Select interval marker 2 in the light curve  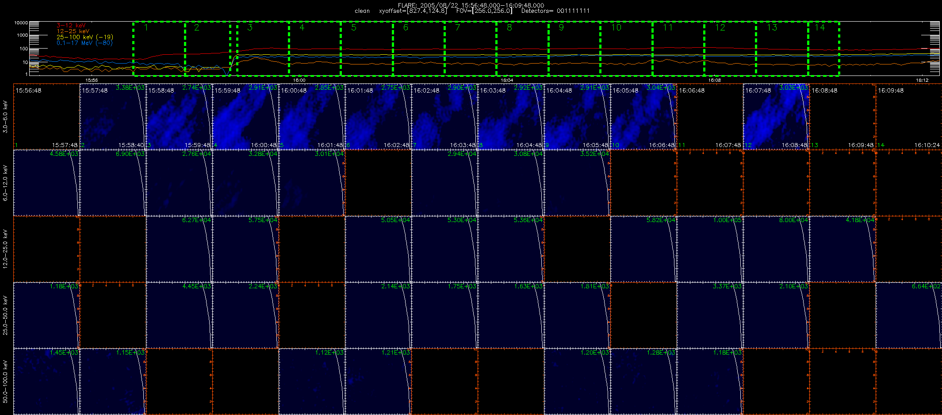pyautogui.click(x=197, y=27)
